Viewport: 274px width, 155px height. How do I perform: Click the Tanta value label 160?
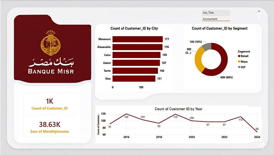coord(162,71)
